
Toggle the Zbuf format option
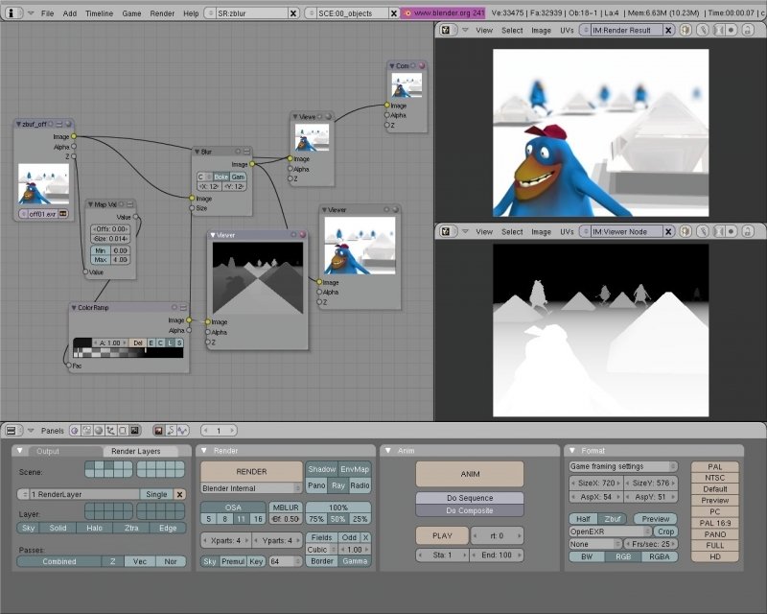tap(613, 519)
